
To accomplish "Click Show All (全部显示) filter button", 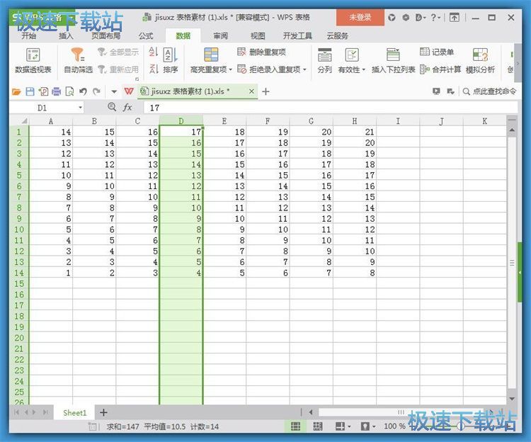I will click(118, 52).
